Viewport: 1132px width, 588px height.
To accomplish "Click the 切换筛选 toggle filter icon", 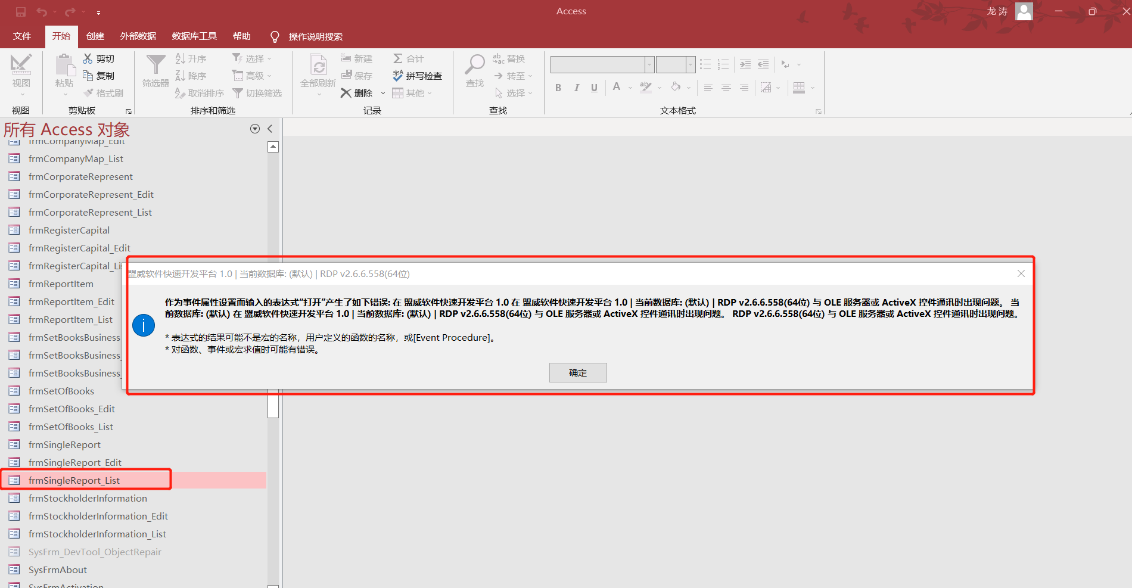I will click(238, 93).
